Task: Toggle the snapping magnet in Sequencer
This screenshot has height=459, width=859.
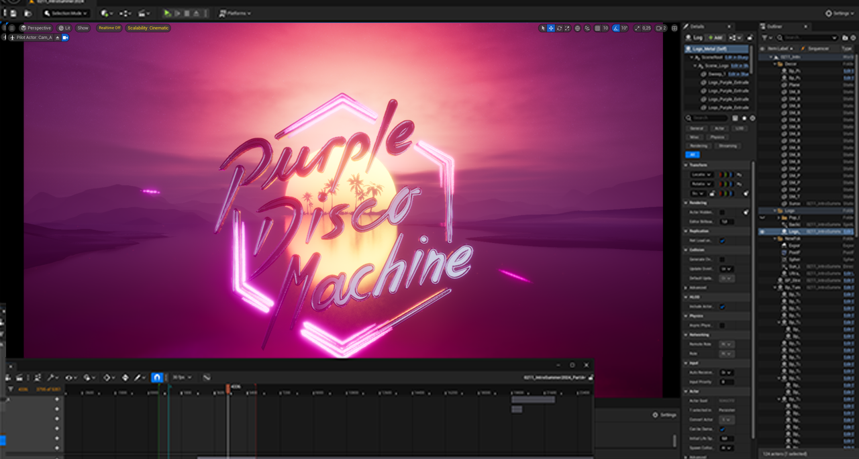Action: coord(157,376)
